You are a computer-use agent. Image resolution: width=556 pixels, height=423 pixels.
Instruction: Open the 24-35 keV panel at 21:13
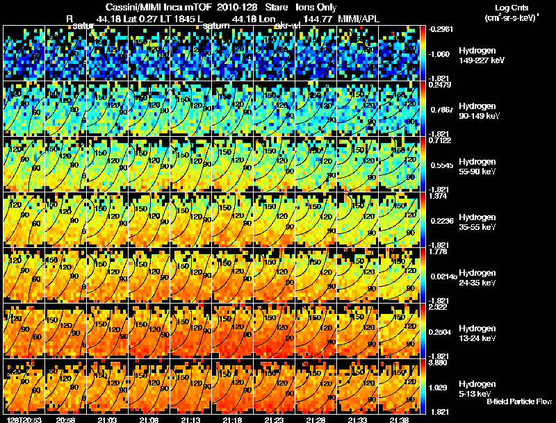click(x=190, y=275)
